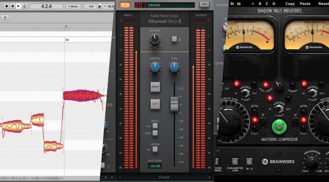
Task: Click the solo CLR button
Action: [x=155, y=126]
